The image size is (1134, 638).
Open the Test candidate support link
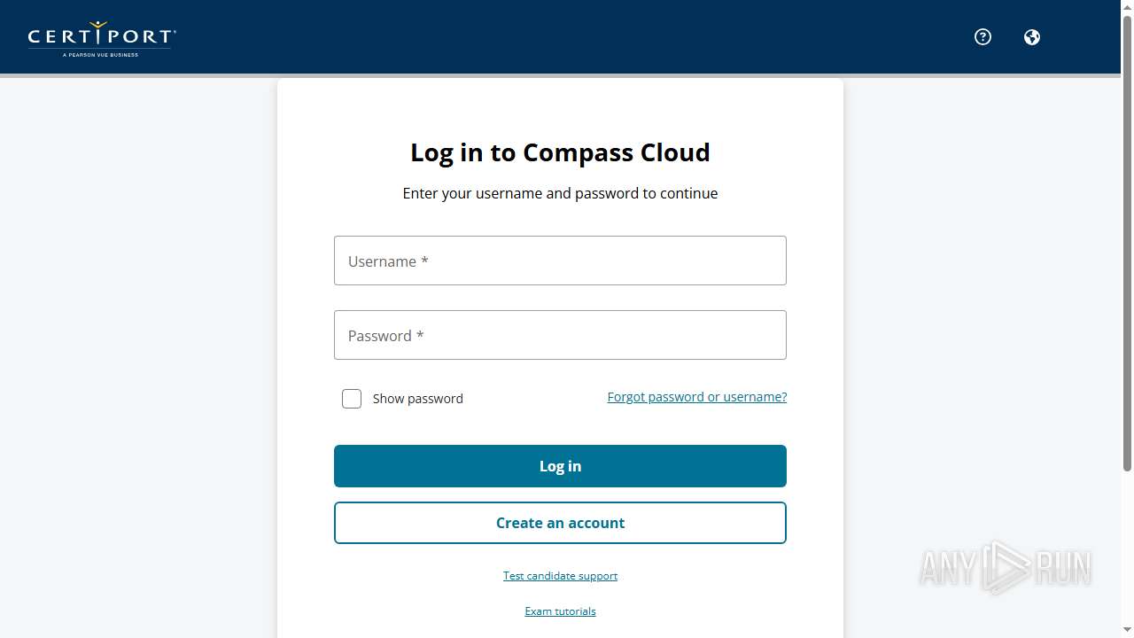pyautogui.click(x=560, y=576)
